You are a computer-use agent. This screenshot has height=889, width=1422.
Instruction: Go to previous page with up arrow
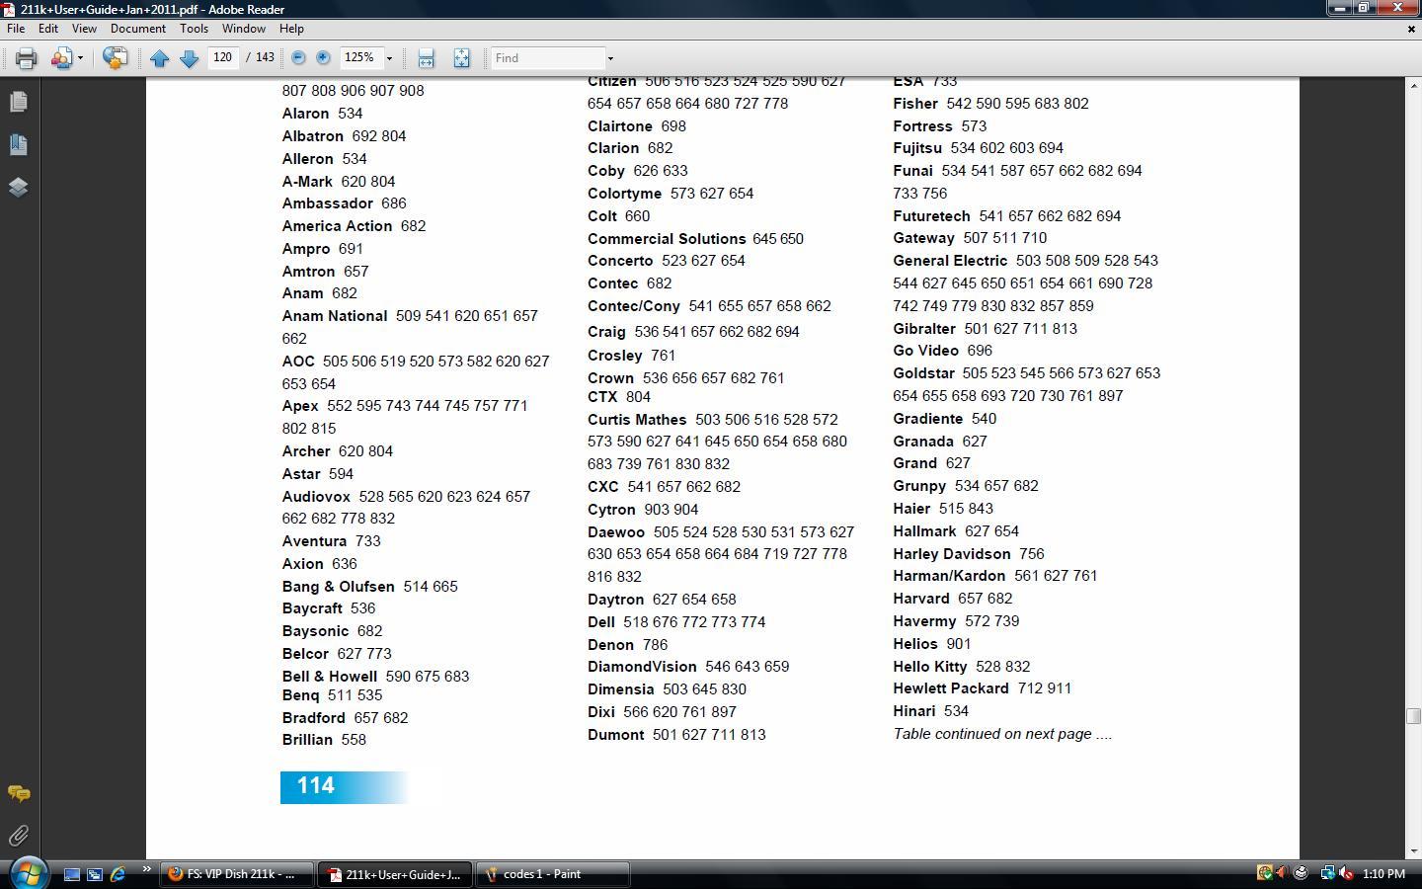(x=159, y=59)
